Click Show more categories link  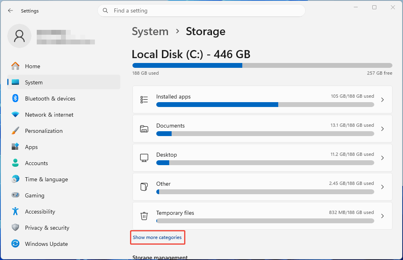point(157,237)
